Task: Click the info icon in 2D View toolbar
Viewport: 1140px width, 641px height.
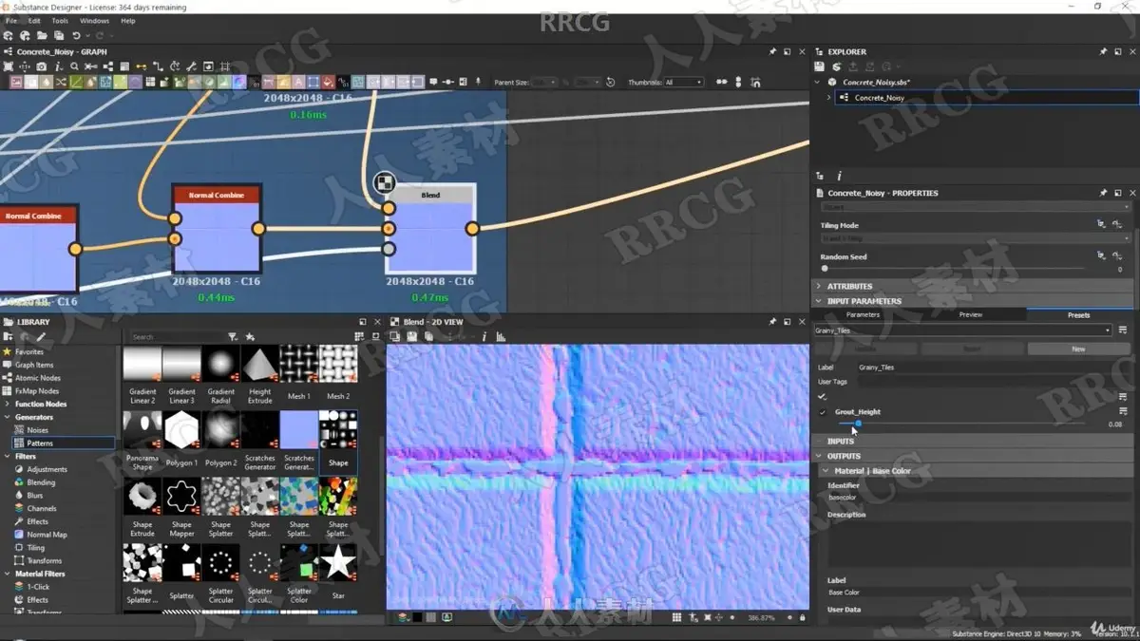Action: (x=484, y=336)
